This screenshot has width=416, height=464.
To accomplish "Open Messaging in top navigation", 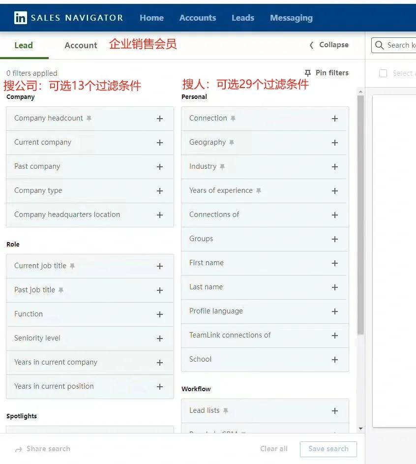I will pos(291,18).
